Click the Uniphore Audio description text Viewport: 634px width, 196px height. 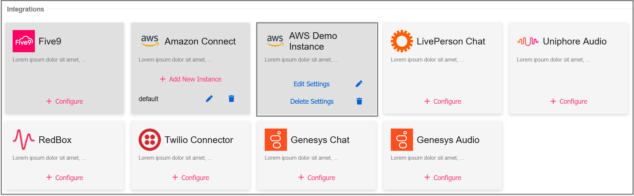coord(554,60)
